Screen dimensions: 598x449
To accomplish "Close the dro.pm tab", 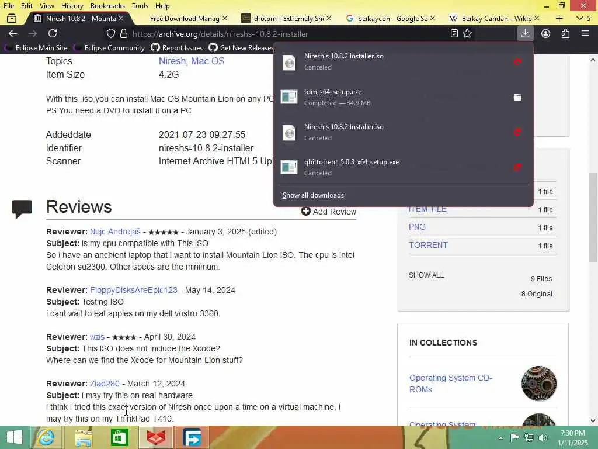I will (x=329, y=18).
